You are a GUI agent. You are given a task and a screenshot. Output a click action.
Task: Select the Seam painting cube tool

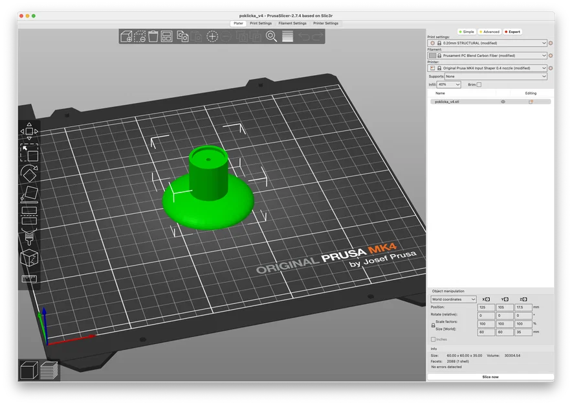pyautogui.click(x=29, y=257)
